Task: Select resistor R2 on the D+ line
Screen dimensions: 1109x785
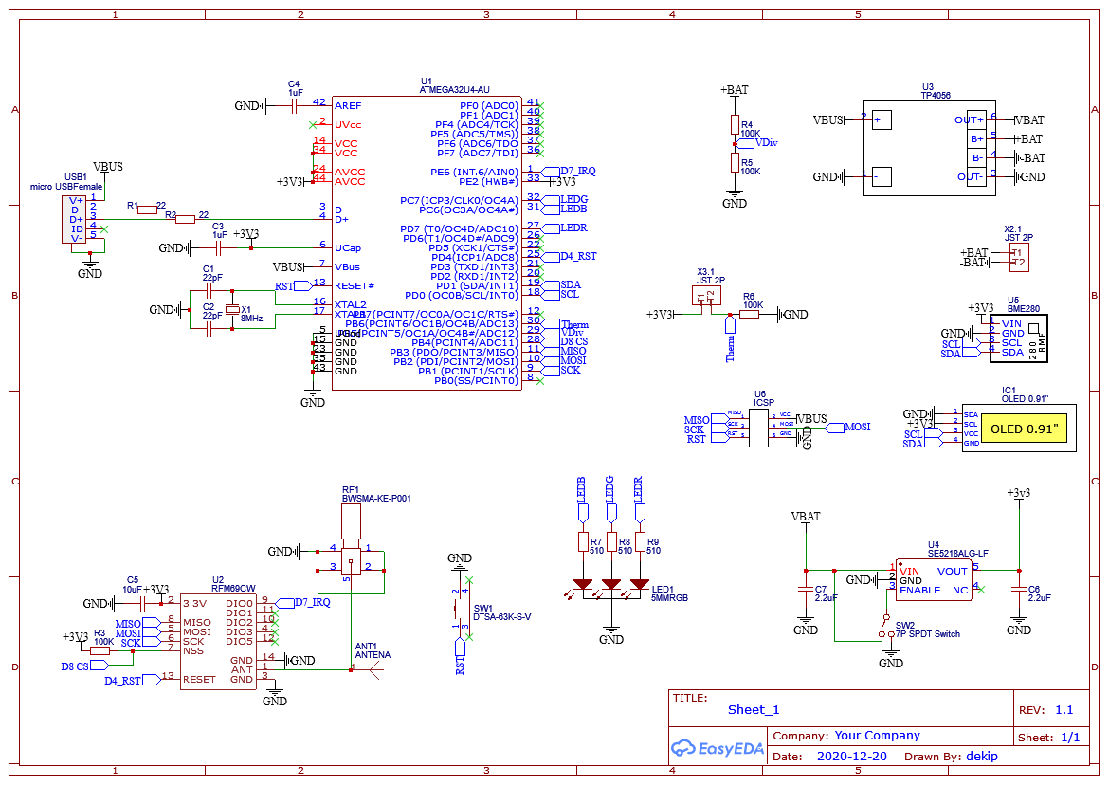Action: (x=185, y=219)
